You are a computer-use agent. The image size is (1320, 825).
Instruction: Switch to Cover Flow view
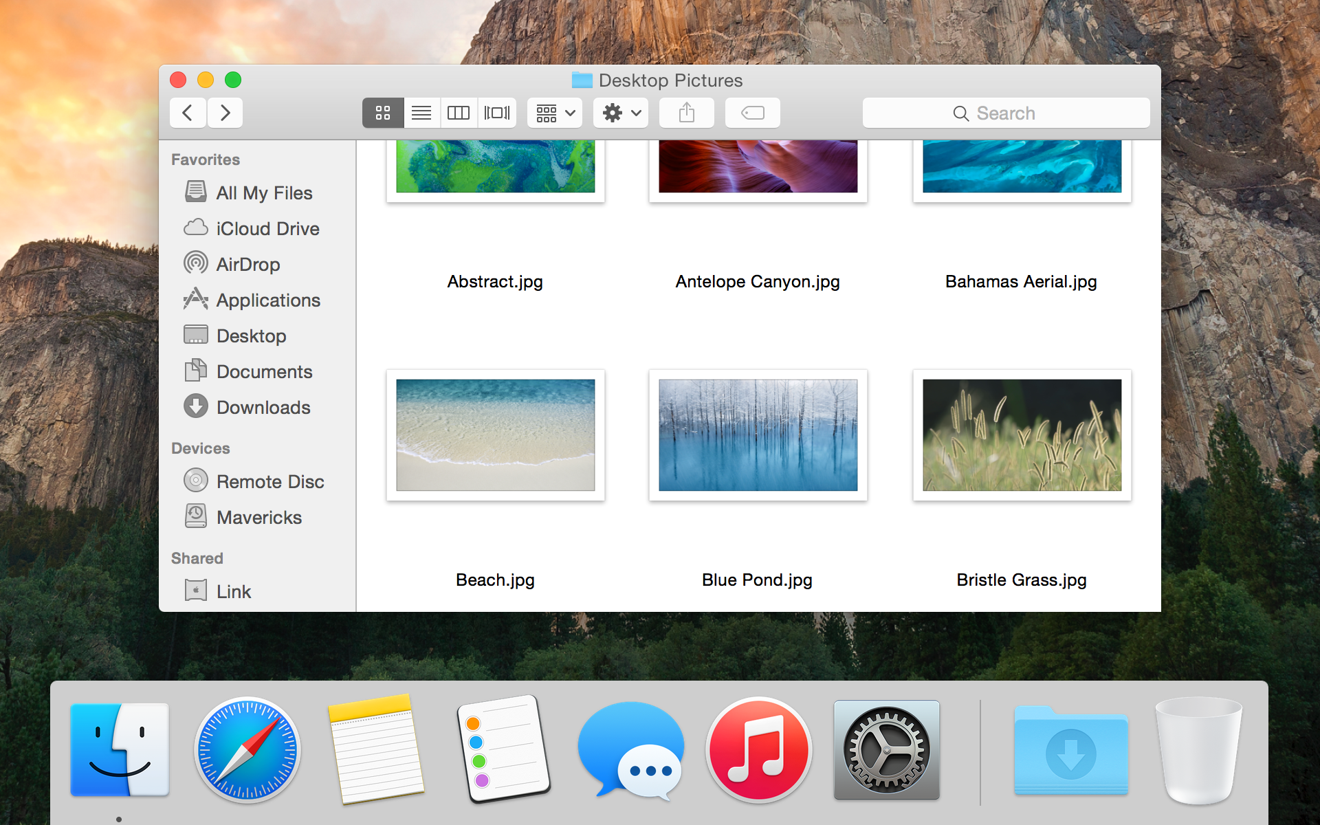495,113
